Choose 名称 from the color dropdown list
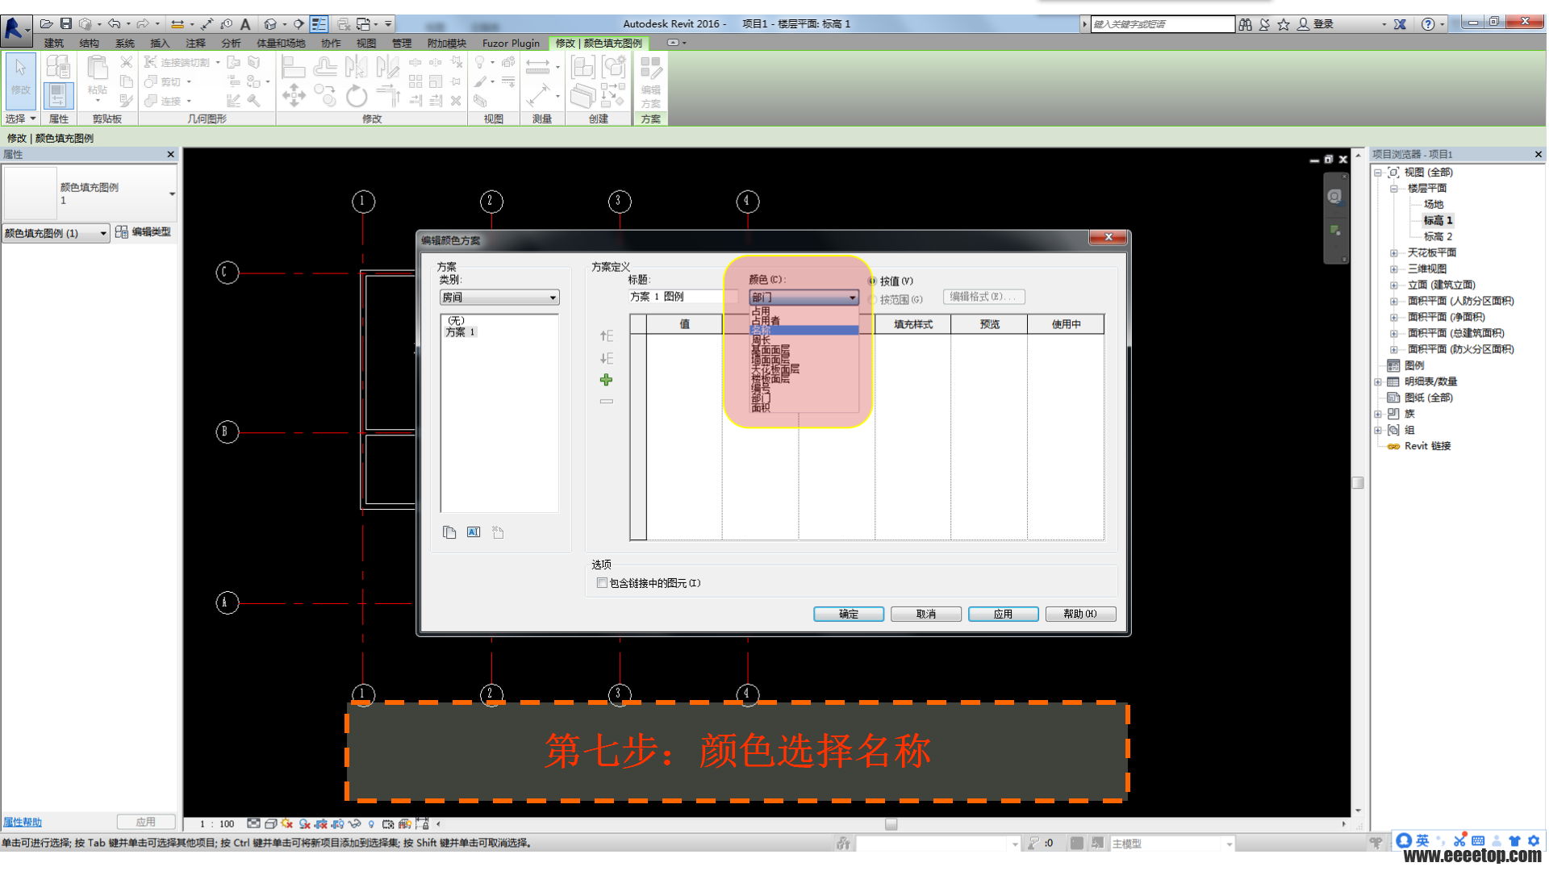 point(804,331)
